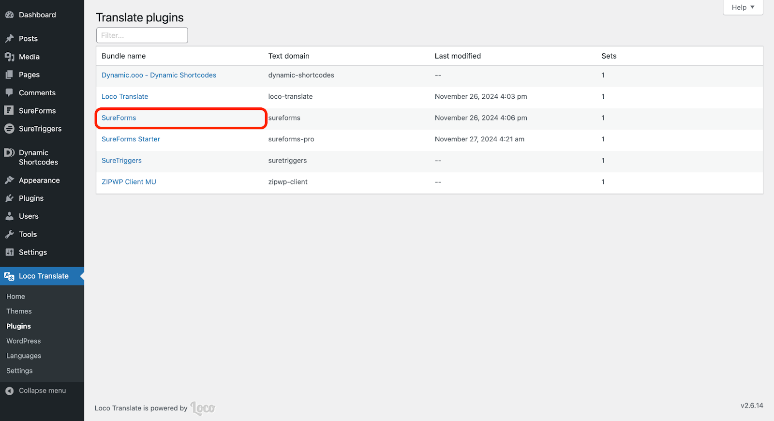Image resolution: width=774 pixels, height=421 pixels.
Task: Open main sidebar Settings with sliders icon
Action: [x=33, y=252]
